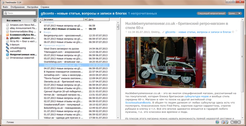The width and height of the screenshot is (246, 126).
Task: Open the Overkillshop.com news item
Action: click(x=74, y=62)
